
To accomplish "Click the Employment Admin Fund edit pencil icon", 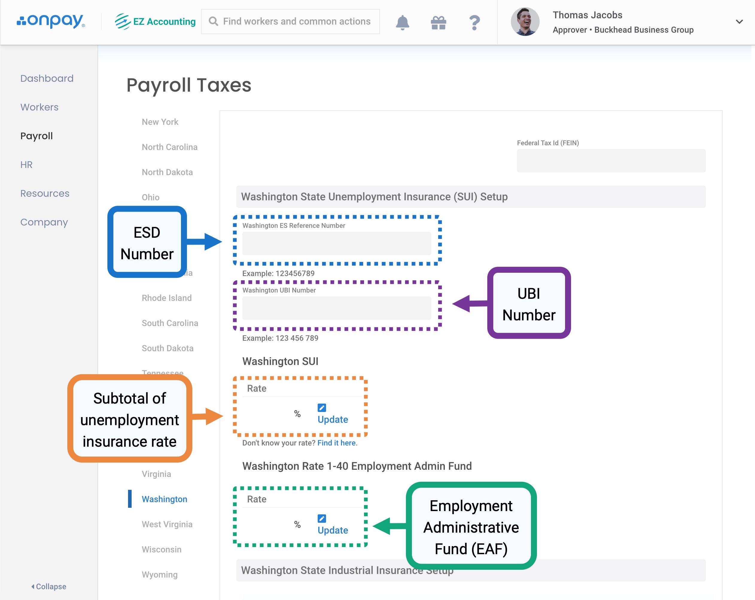I will 322,518.
